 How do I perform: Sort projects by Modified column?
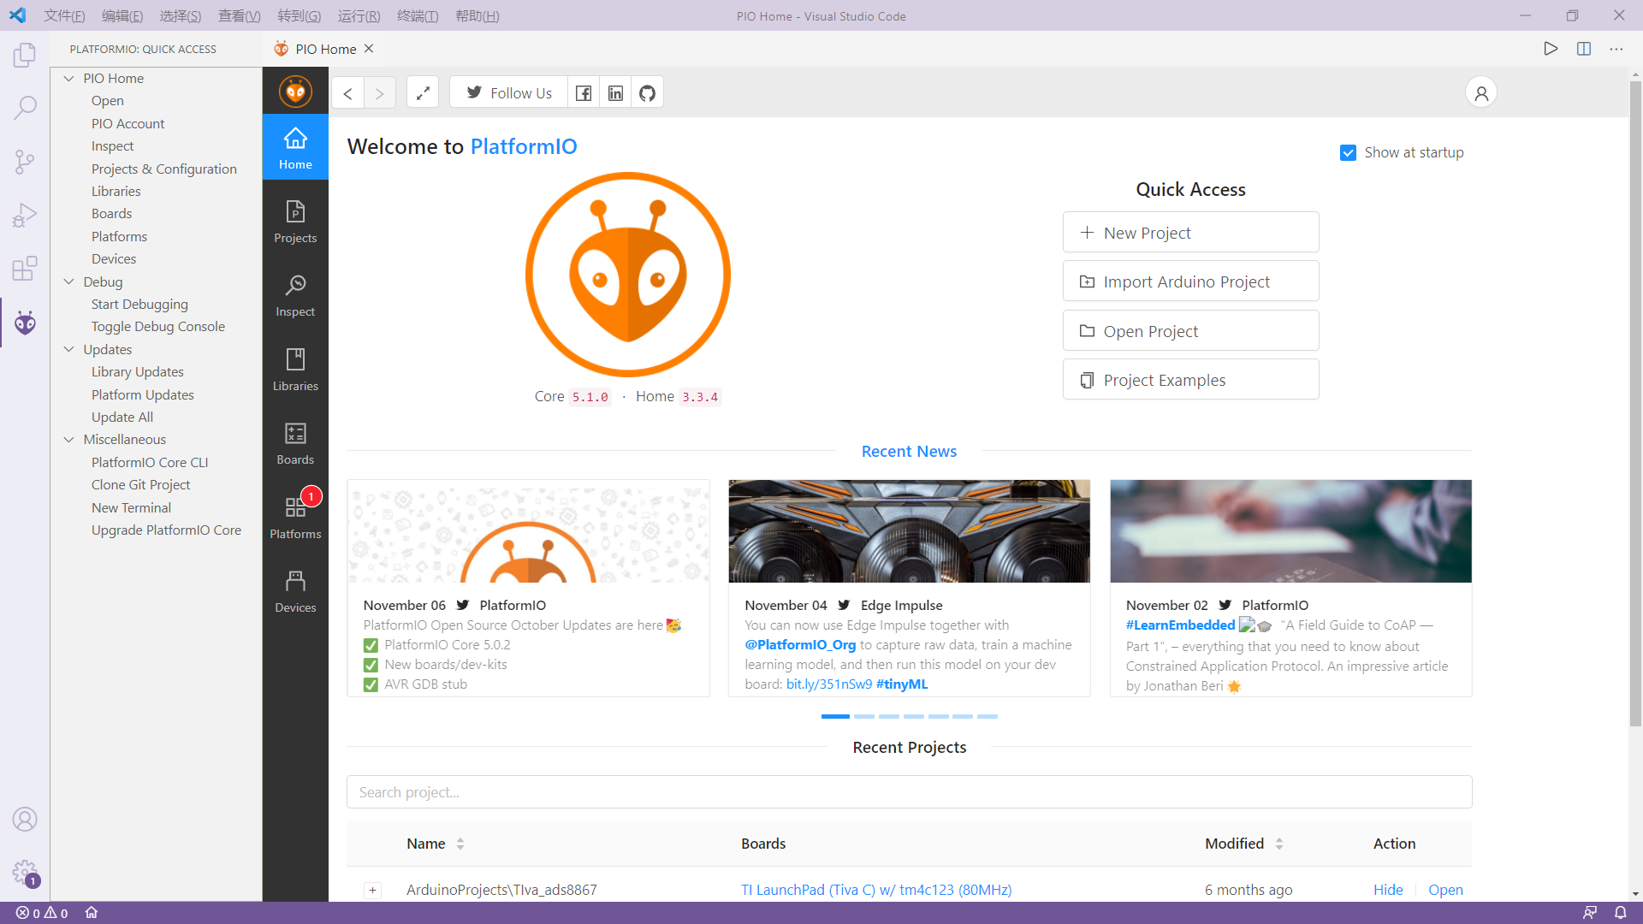tap(1244, 844)
